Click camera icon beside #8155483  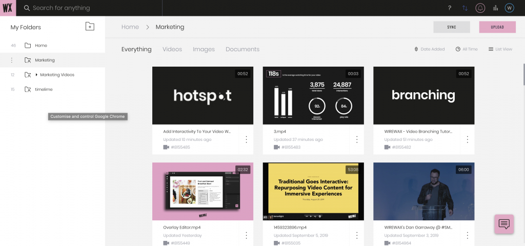click(x=276, y=147)
